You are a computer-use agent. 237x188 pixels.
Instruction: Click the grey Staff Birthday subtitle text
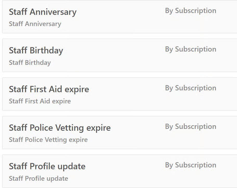click(30, 63)
